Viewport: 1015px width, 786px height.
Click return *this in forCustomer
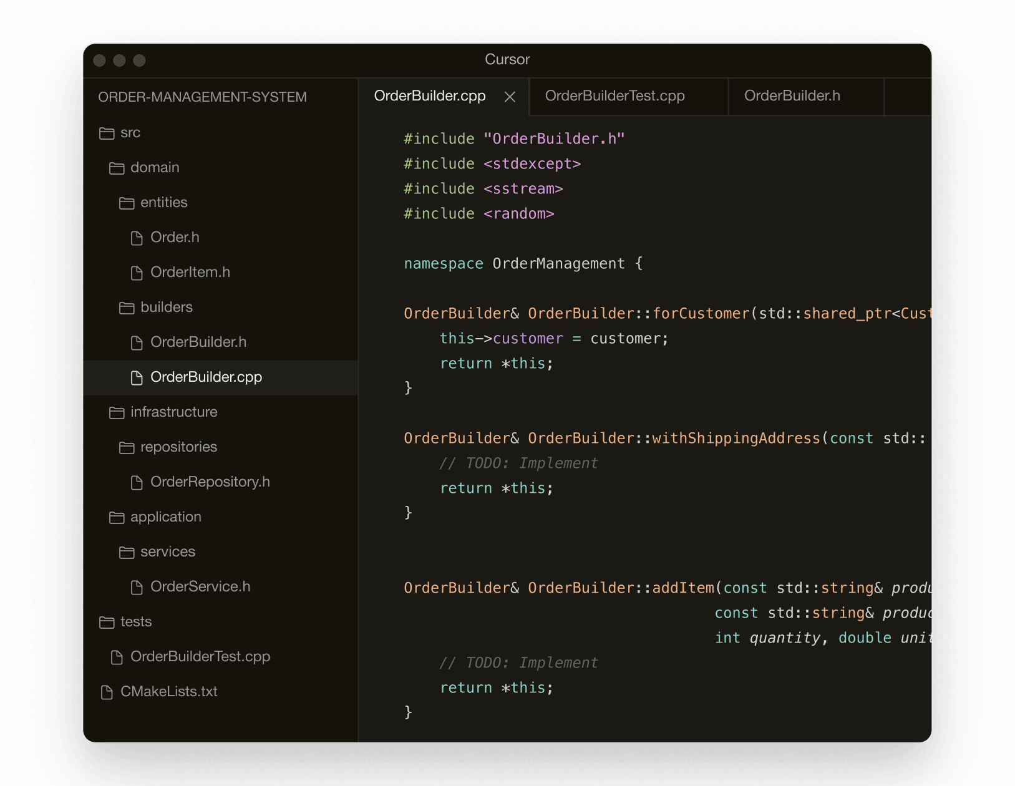497,363
